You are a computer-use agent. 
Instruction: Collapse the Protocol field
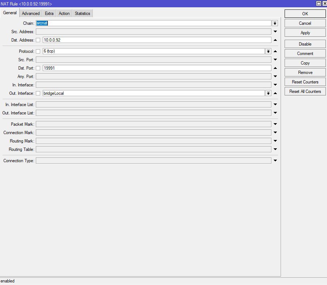point(275,51)
